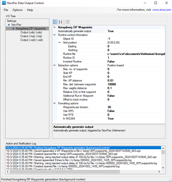Toggle Automatically generate output True value
The image size is (172, 182).
(x=136, y=31)
